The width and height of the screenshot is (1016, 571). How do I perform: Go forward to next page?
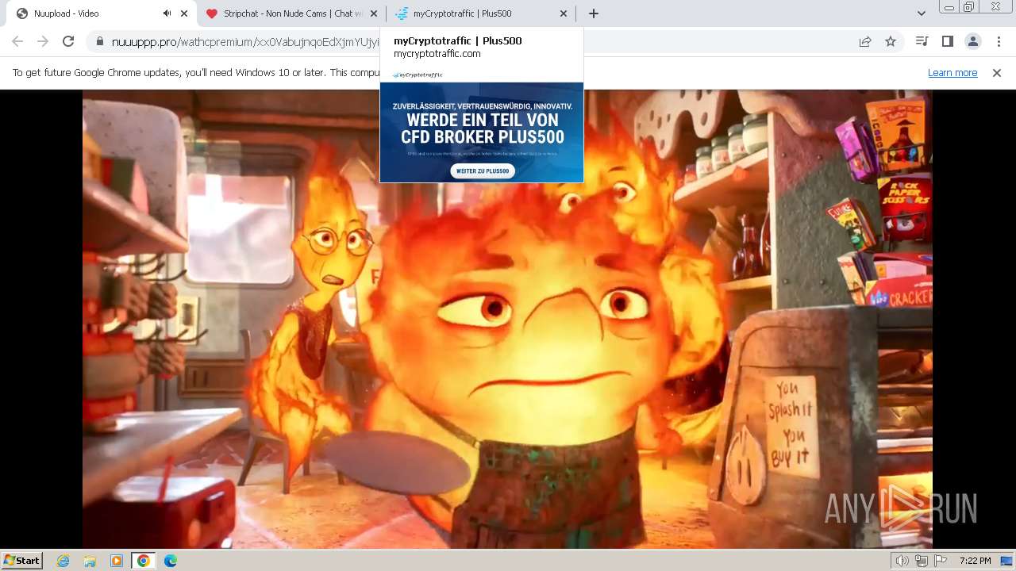coord(43,41)
